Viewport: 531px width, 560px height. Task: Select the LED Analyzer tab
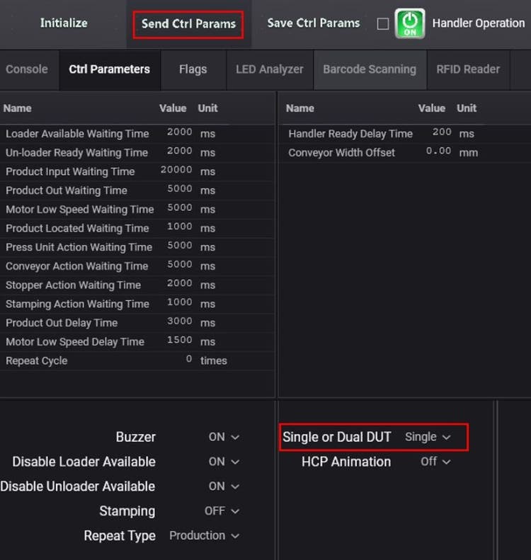[269, 69]
